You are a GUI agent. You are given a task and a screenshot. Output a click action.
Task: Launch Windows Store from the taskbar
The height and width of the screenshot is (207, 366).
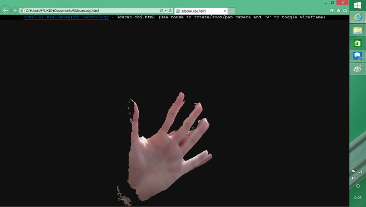point(357,43)
